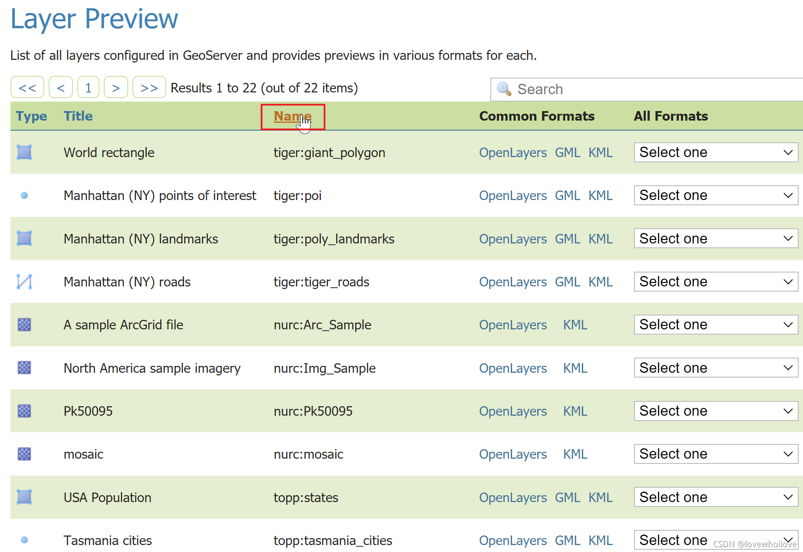Sort the table by the Title column
The width and height of the screenshot is (803, 552).
point(78,116)
